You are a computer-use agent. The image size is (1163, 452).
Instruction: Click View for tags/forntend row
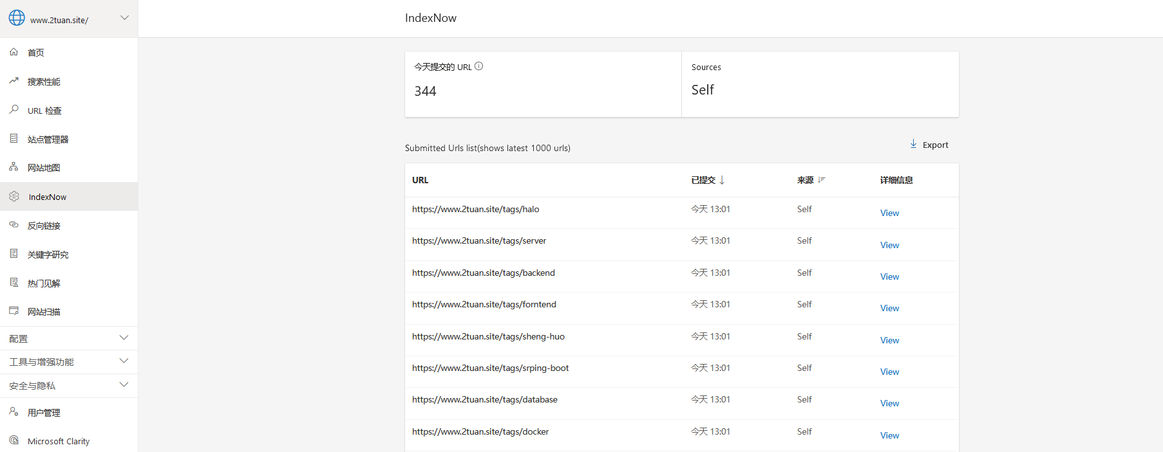889,308
